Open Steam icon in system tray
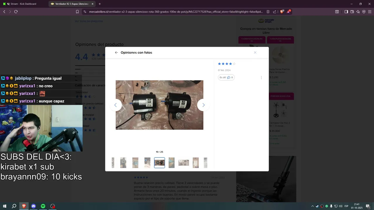This screenshot has width=374, height=210. [x=317, y=206]
